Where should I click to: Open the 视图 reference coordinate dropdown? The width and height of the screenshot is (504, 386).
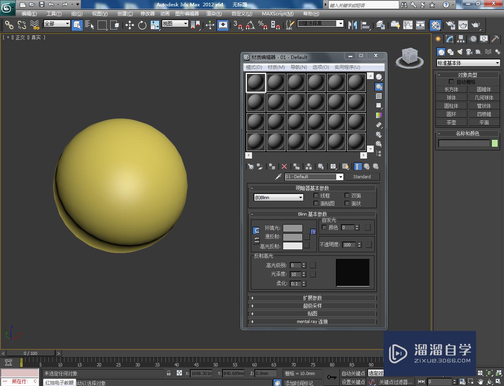click(x=175, y=24)
